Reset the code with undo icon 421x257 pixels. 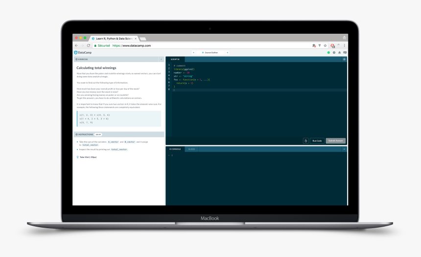(306, 141)
